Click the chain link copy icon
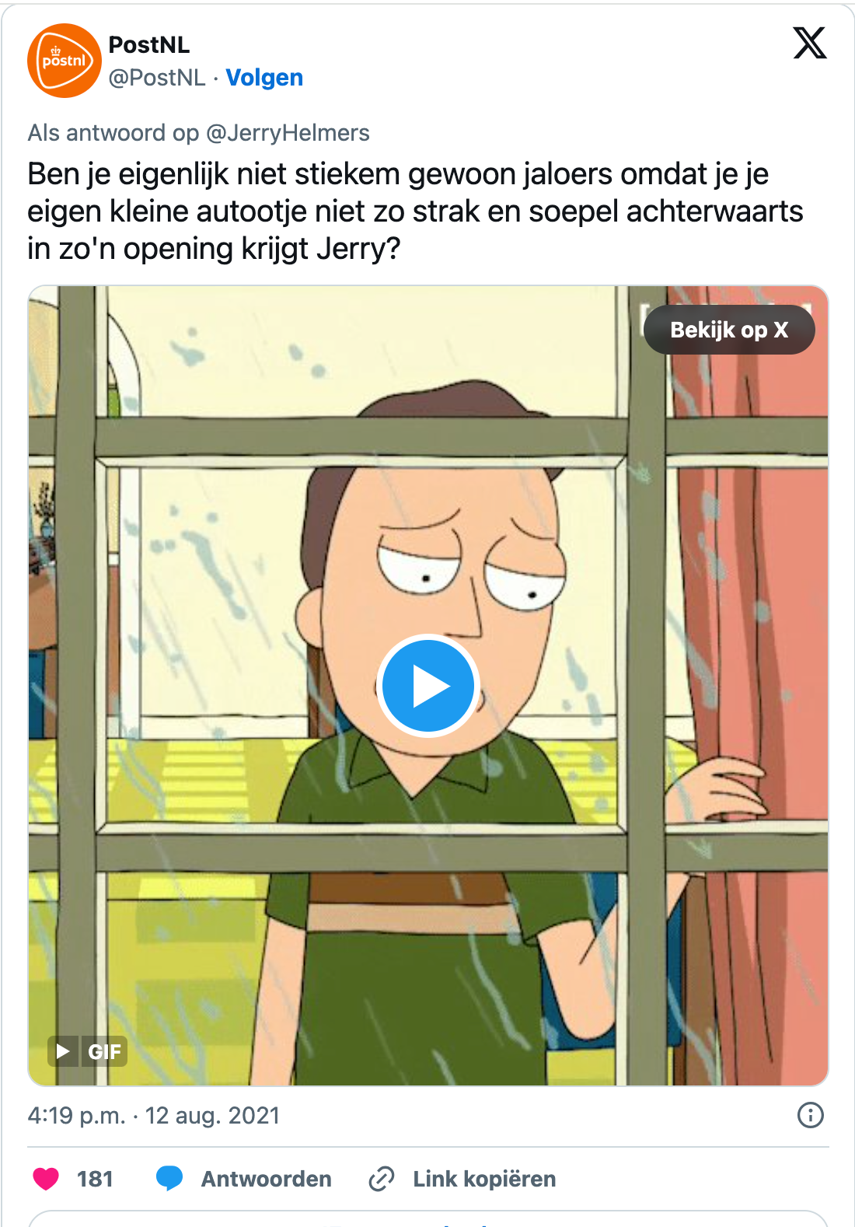The width and height of the screenshot is (855, 1227). click(382, 1179)
